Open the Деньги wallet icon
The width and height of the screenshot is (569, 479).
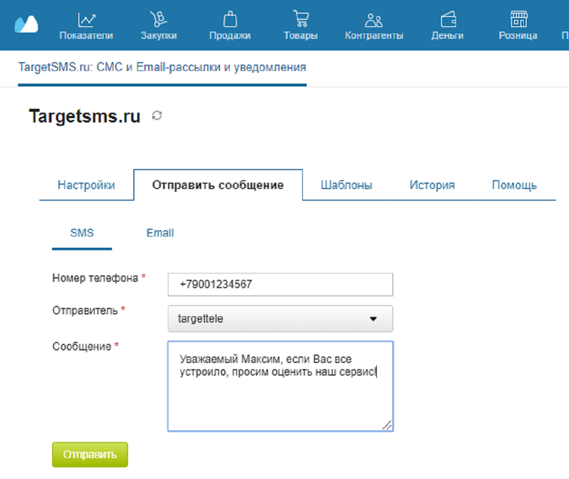tap(448, 19)
